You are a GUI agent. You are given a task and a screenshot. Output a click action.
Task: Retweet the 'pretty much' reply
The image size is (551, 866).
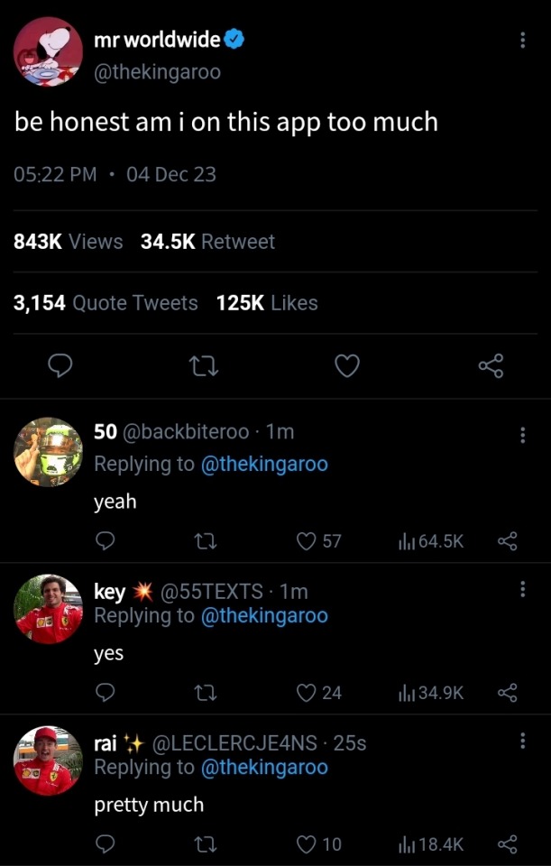point(207,844)
